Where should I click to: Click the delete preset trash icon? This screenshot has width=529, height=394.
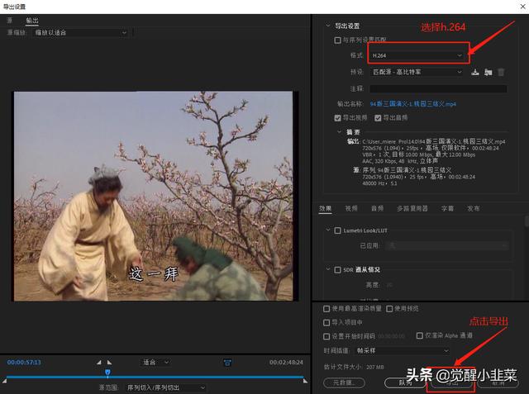pos(501,72)
